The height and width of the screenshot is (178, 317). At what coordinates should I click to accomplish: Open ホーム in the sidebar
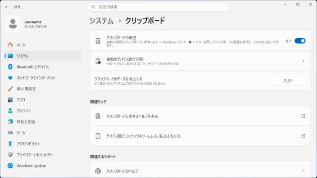click(43, 45)
